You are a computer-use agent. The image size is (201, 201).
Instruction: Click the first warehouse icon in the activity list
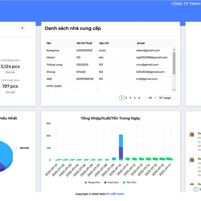tap(192, 134)
